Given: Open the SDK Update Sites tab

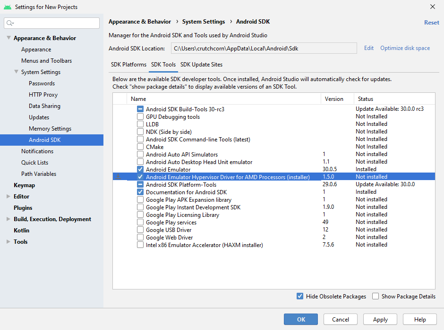Looking at the screenshot, I should point(201,65).
